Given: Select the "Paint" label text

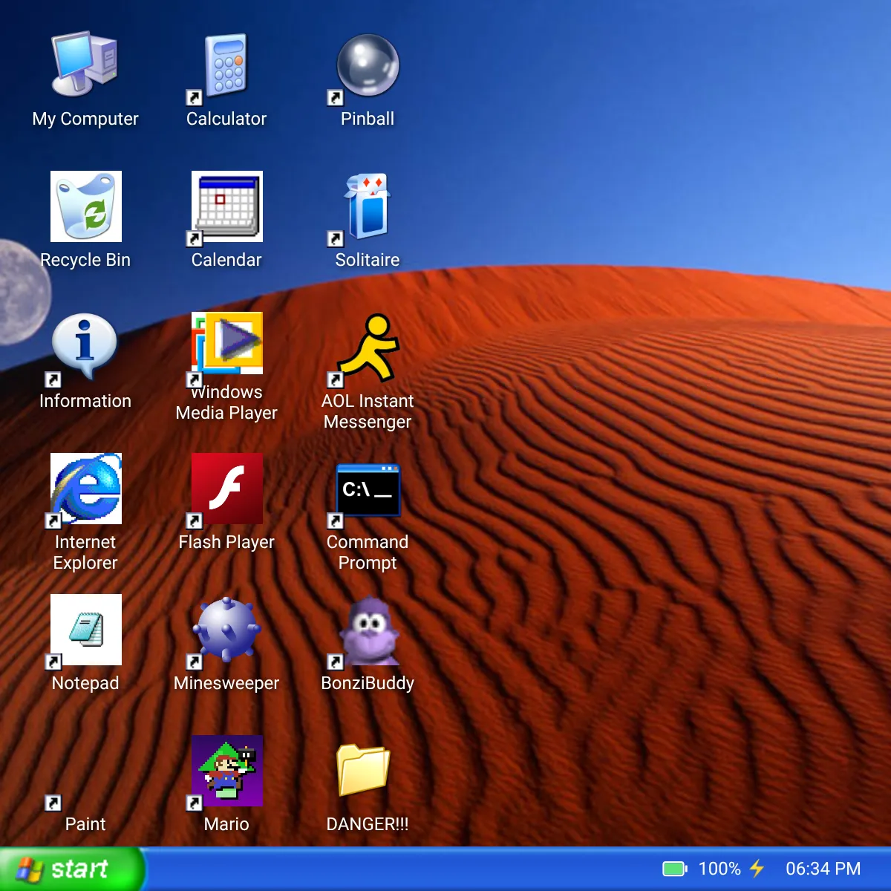Looking at the screenshot, I should tap(85, 824).
